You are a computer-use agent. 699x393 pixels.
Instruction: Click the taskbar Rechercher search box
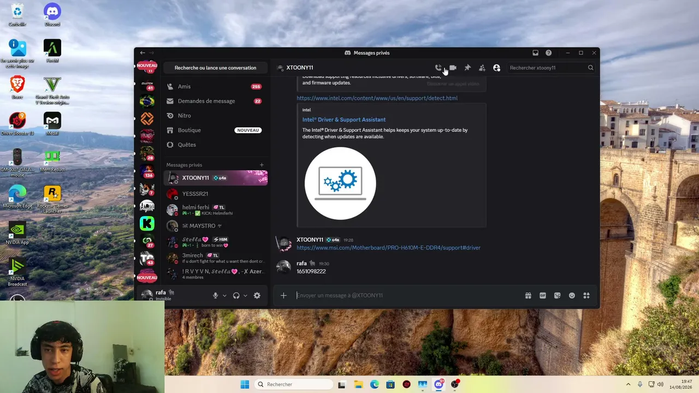(294, 384)
